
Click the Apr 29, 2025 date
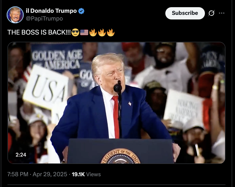[x=50, y=174]
